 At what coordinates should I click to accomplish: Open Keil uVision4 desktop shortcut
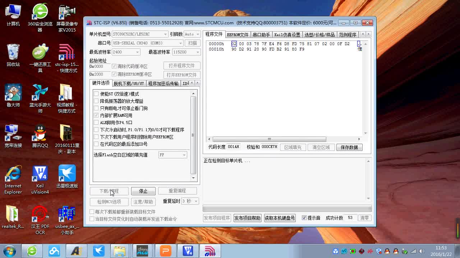click(x=40, y=180)
